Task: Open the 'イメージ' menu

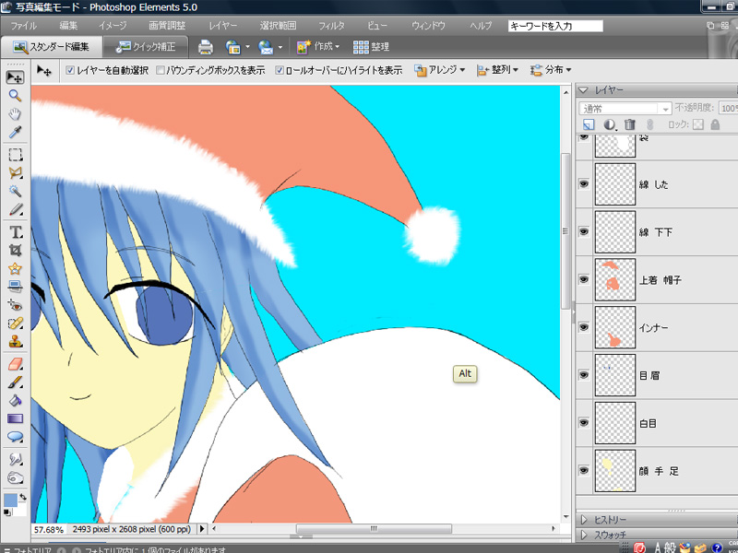Action: point(113,26)
